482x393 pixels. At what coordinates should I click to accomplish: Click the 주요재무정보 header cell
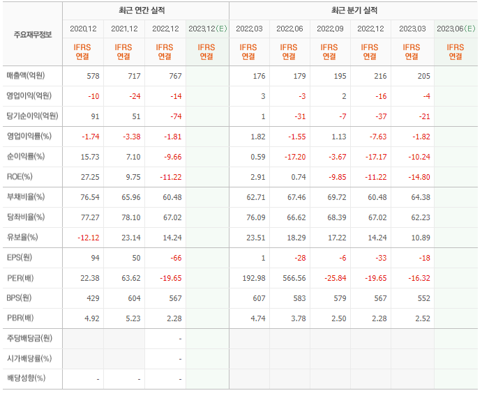33,35
